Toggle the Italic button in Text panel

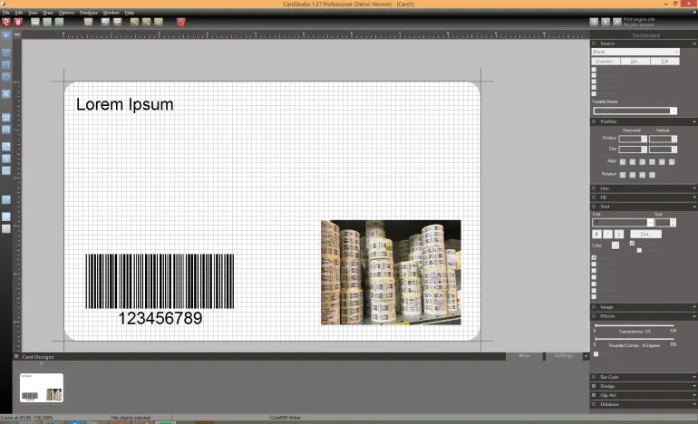(x=607, y=234)
